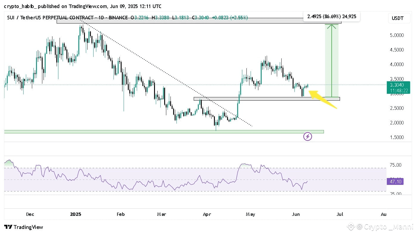Click the 4.0000 price axis label

coord(397,64)
